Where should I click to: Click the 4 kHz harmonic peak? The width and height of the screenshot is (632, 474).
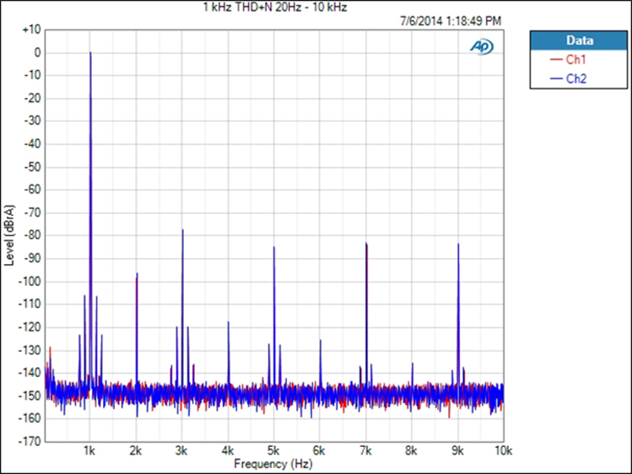pyautogui.click(x=228, y=323)
